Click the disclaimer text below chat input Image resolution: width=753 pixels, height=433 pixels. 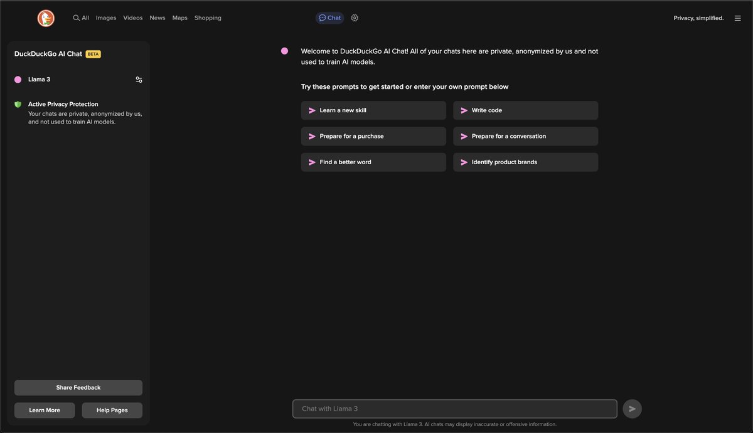click(455, 424)
